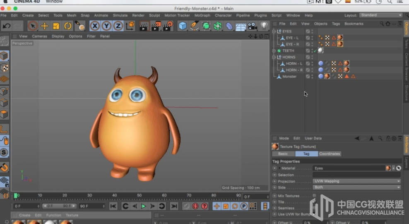Select the EYE - L object
This screenshot has width=409, height=224.
(x=292, y=38)
